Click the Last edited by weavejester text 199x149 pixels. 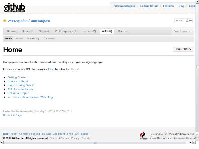click(x=38, y=111)
